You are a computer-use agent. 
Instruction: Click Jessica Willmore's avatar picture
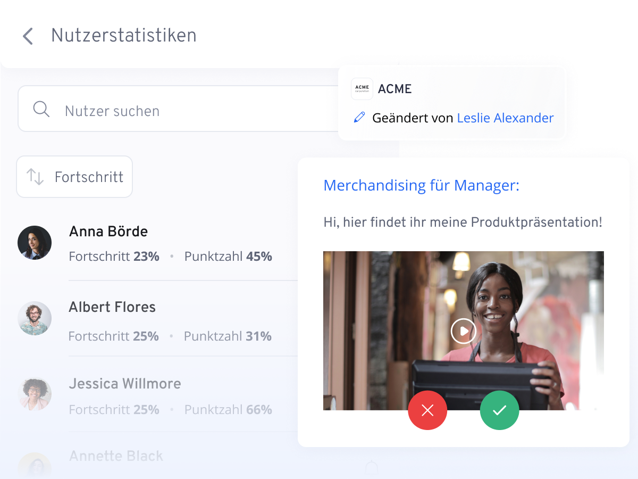[x=35, y=394]
